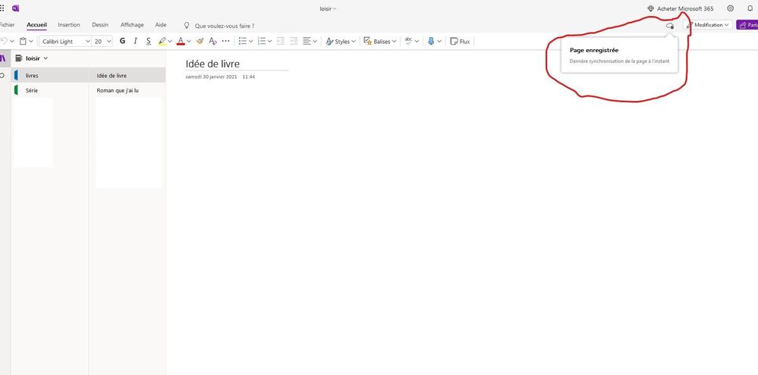Viewport: 758px width, 375px height.
Task: Click Acheter Microsoft 365 link
Action: click(685, 8)
